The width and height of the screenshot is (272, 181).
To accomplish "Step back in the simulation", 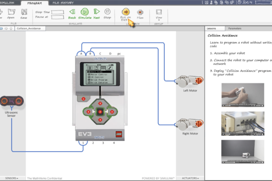I will click(x=72, y=12).
